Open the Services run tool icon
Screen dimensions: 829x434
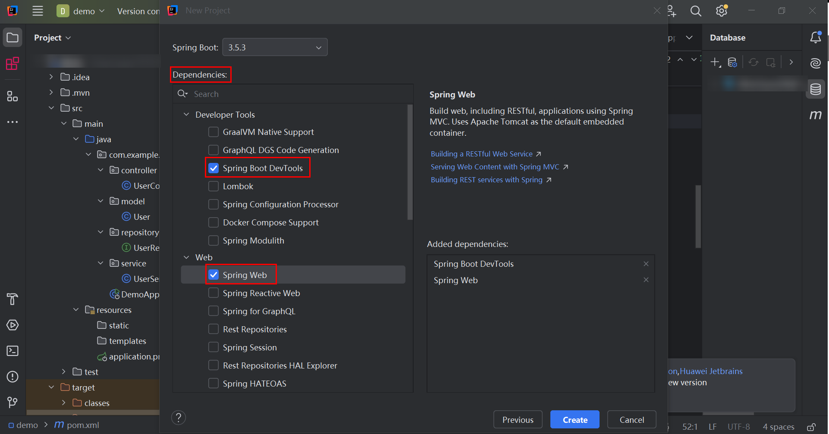(13, 325)
